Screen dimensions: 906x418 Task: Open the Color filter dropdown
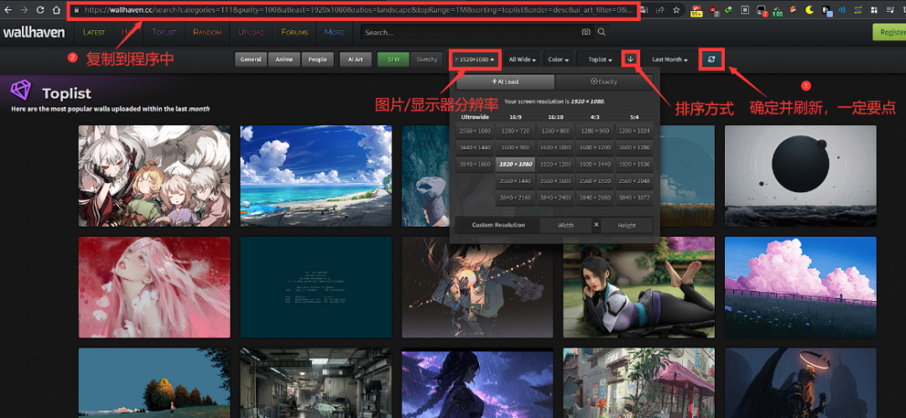coord(558,60)
